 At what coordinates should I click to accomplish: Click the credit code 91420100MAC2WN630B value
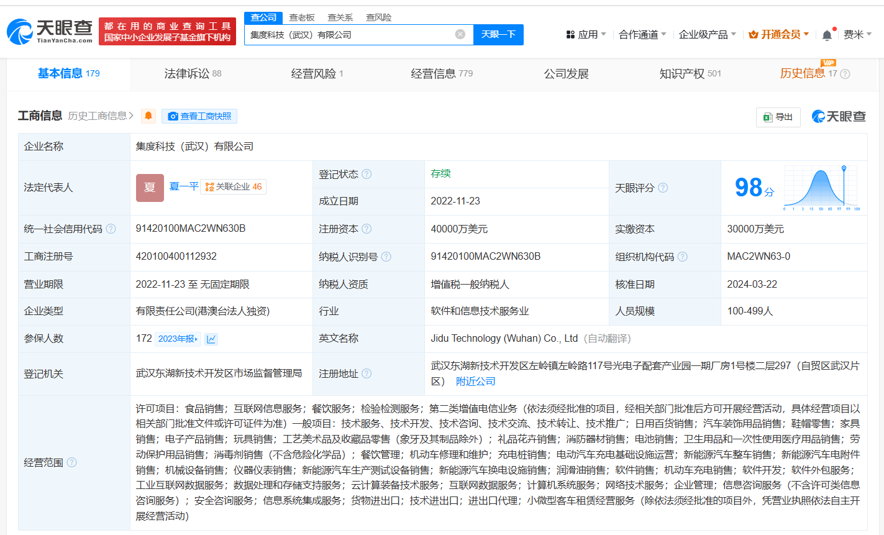pyautogui.click(x=191, y=229)
